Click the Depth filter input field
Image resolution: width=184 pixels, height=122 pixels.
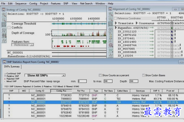pyautogui.click(x=134, y=81)
